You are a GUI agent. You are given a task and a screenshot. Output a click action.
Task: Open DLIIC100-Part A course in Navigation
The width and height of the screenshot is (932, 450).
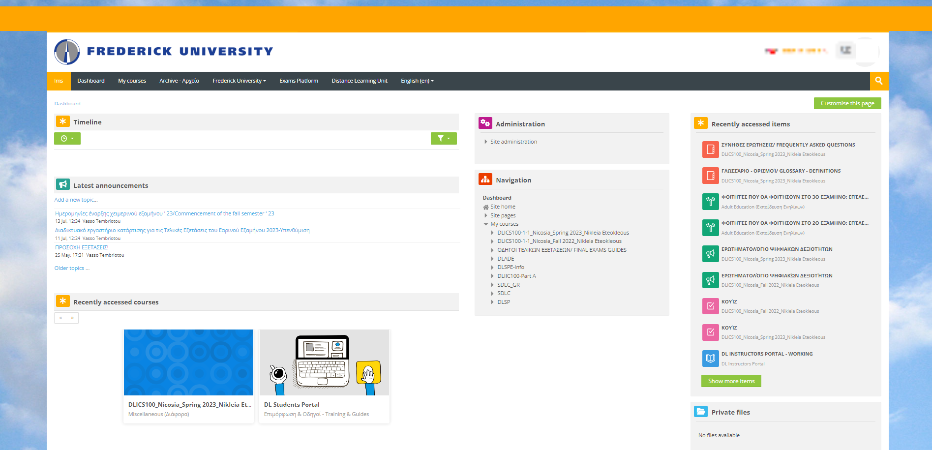516,276
